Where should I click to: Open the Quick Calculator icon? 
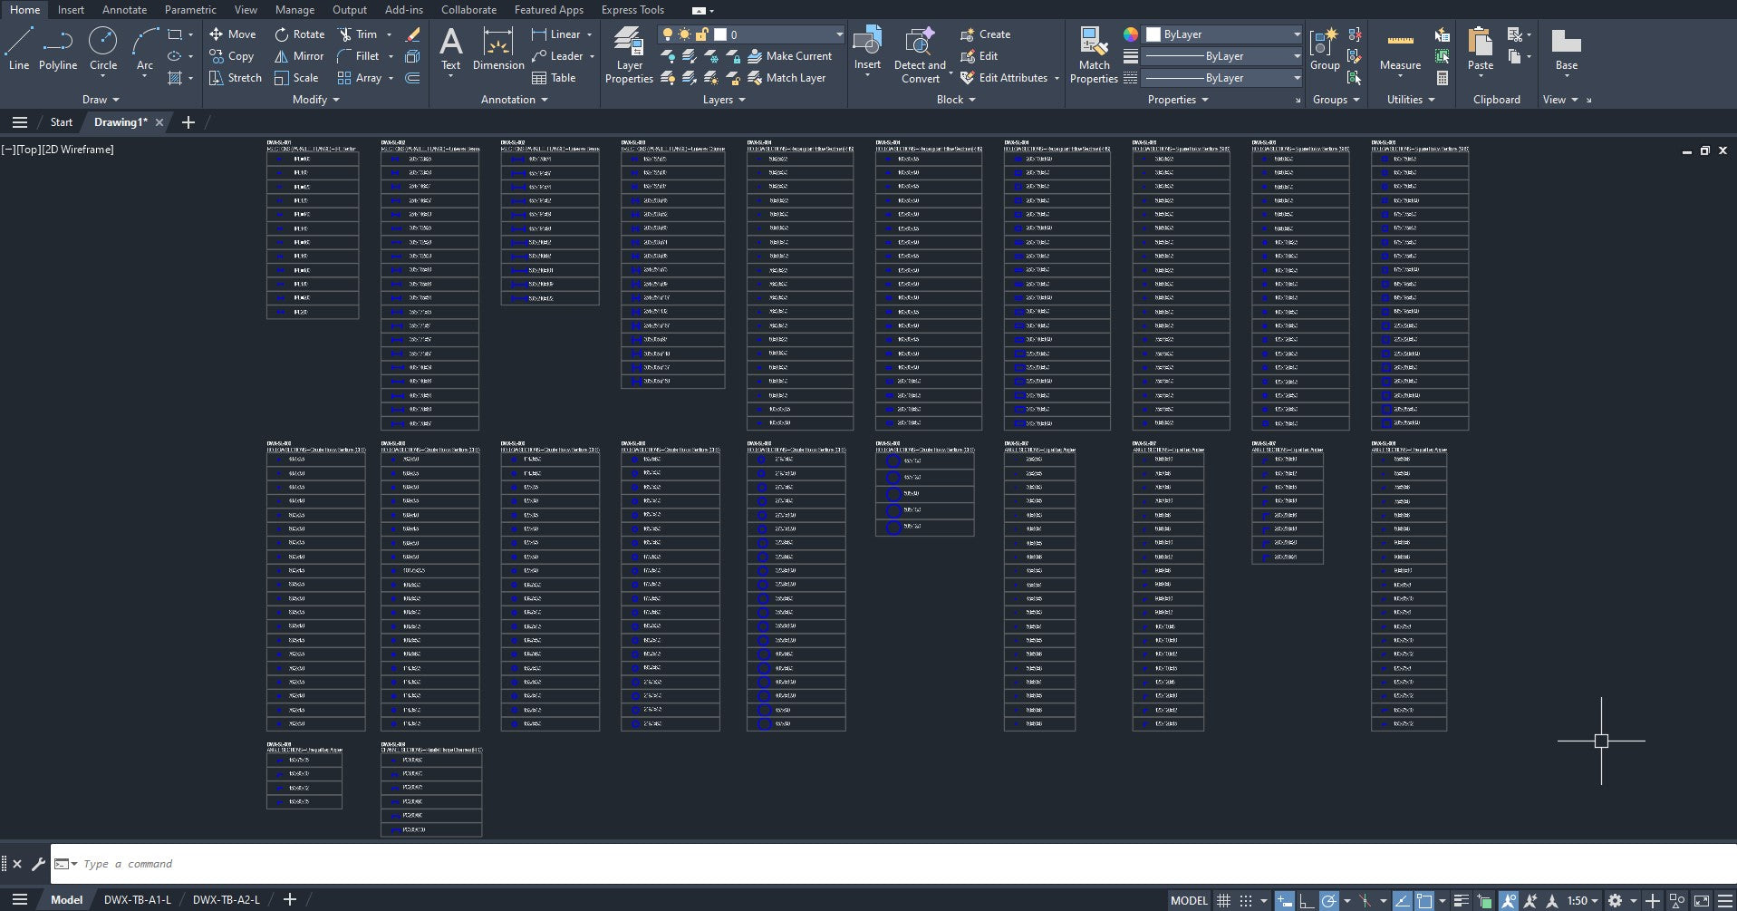(x=1443, y=78)
